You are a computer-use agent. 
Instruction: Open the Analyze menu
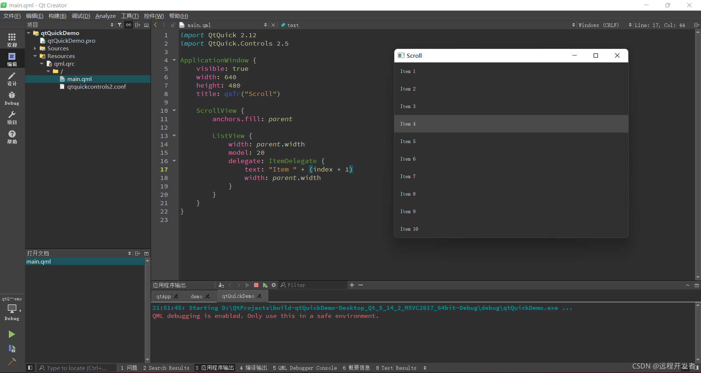pyautogui.click(x=105, y=16)
